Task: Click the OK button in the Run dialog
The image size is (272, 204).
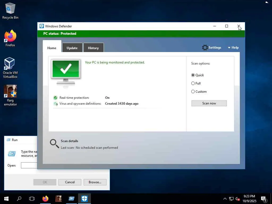Action: pyautogui.click(x=45, y=182)
